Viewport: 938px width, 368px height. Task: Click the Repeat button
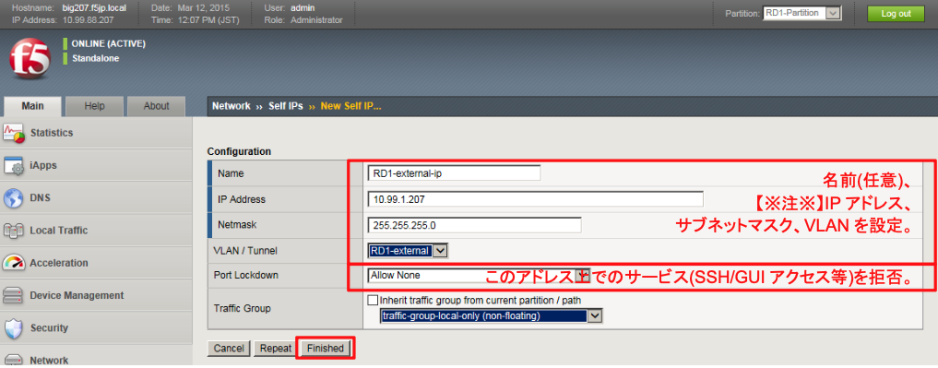(275, 349)
